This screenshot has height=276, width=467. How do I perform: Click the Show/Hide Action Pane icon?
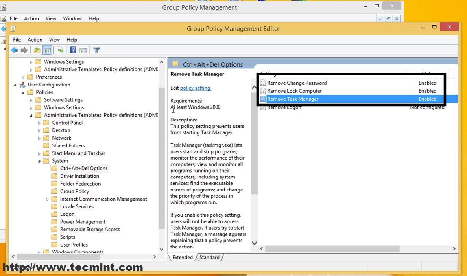click(x=83, y=50)
